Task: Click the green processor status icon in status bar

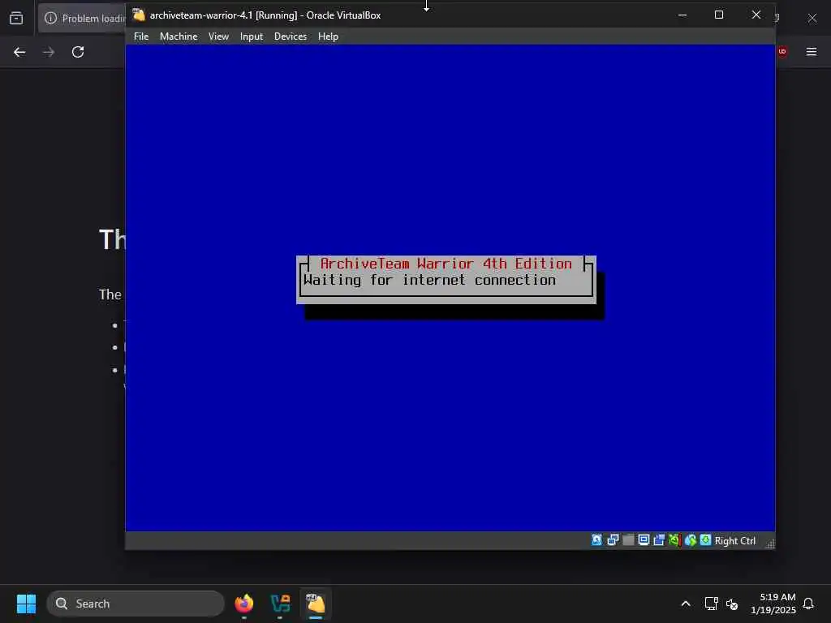Action: [x=674, y=539]
